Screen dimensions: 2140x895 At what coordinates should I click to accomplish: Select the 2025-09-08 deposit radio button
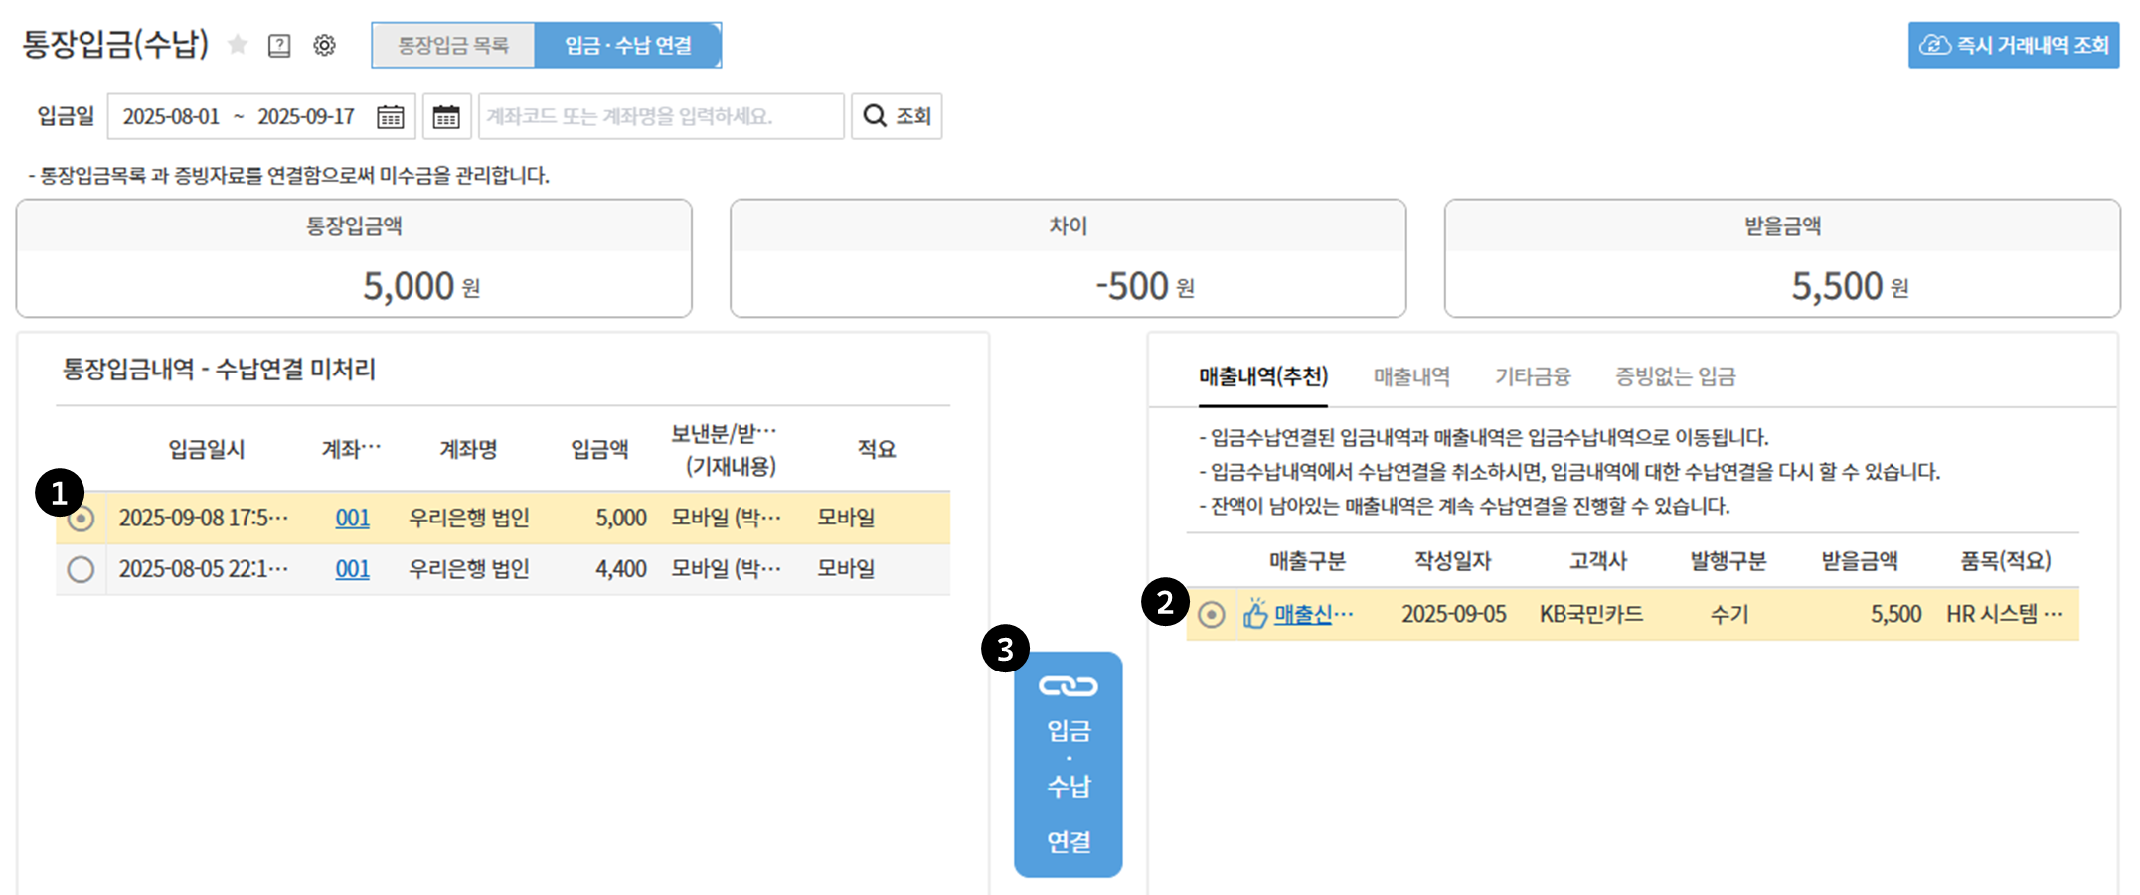(x=83, y=518)
